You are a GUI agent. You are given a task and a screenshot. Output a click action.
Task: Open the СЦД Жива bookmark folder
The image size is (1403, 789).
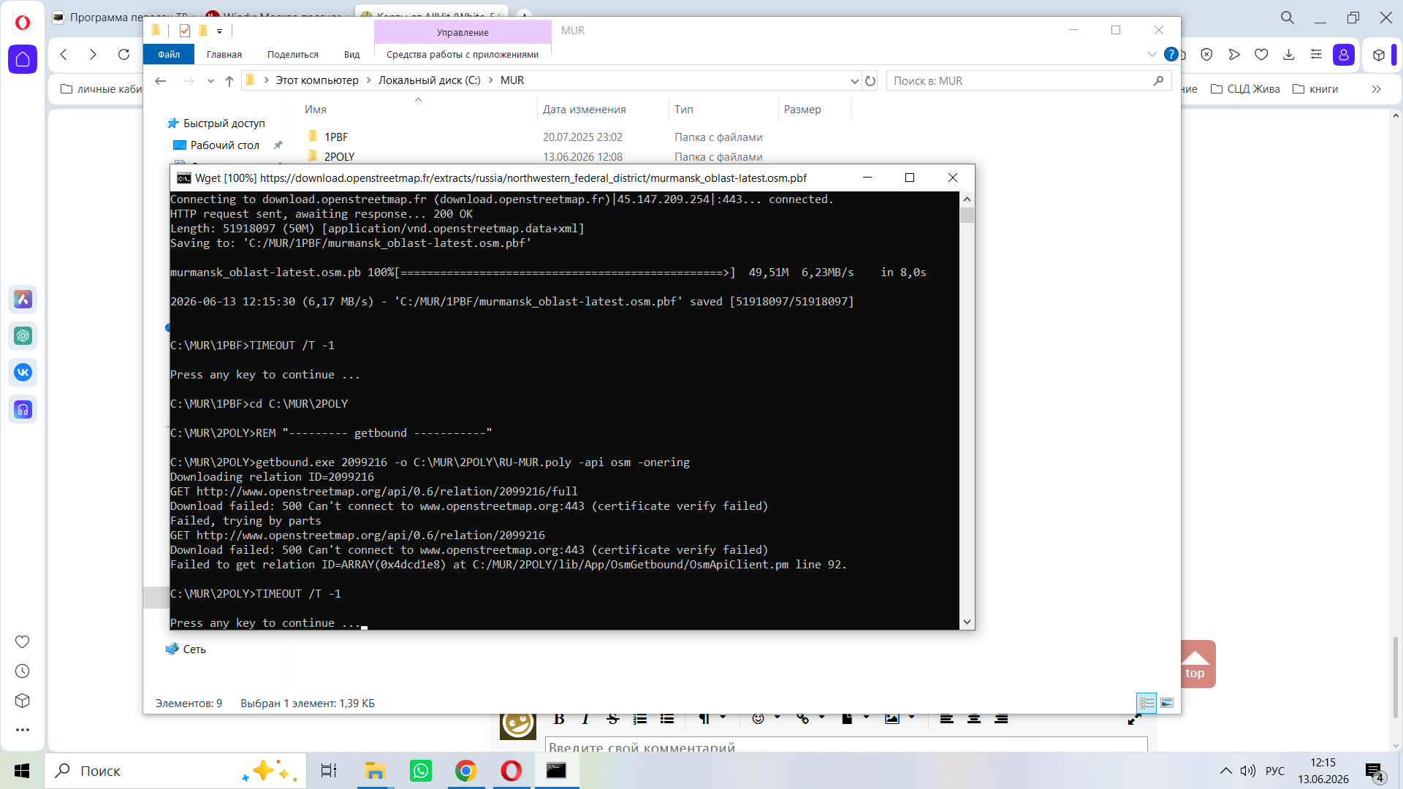(x=1245, y=89)
